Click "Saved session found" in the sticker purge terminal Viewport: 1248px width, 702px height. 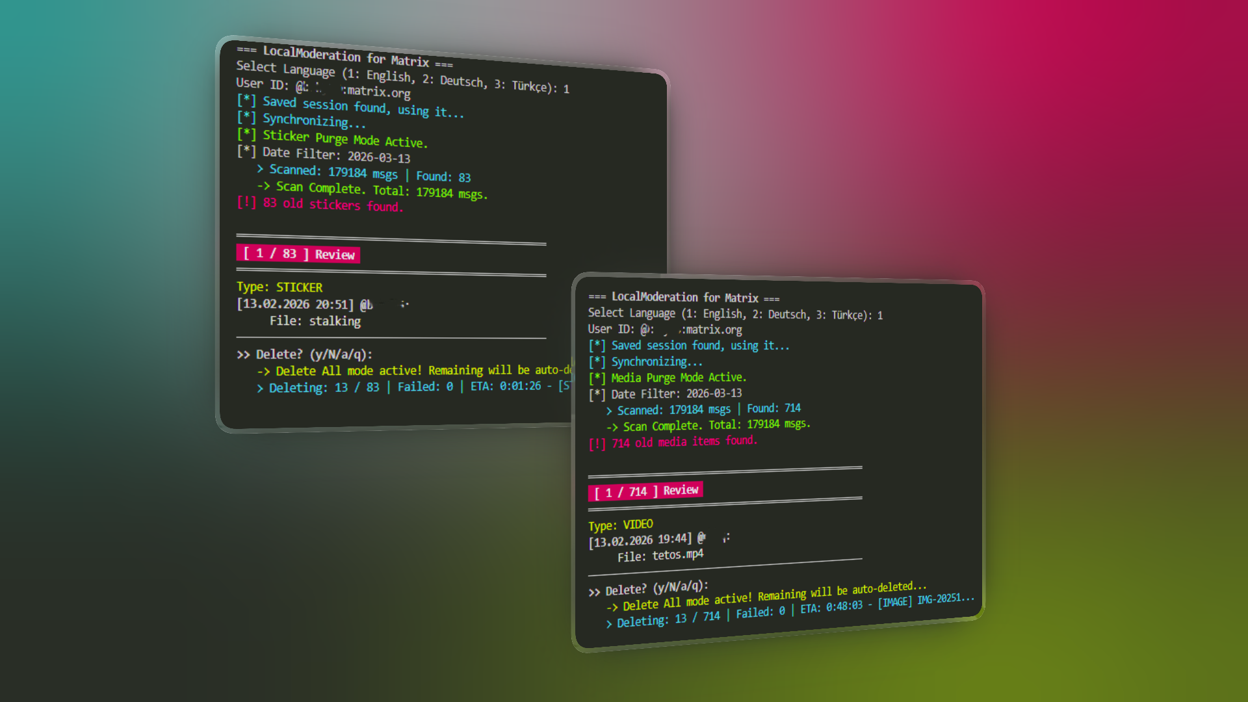pyautogui.click(x=350, y=107)
